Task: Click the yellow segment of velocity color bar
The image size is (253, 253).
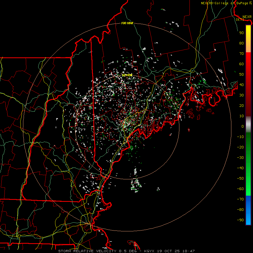Action: tap(248, 39)
